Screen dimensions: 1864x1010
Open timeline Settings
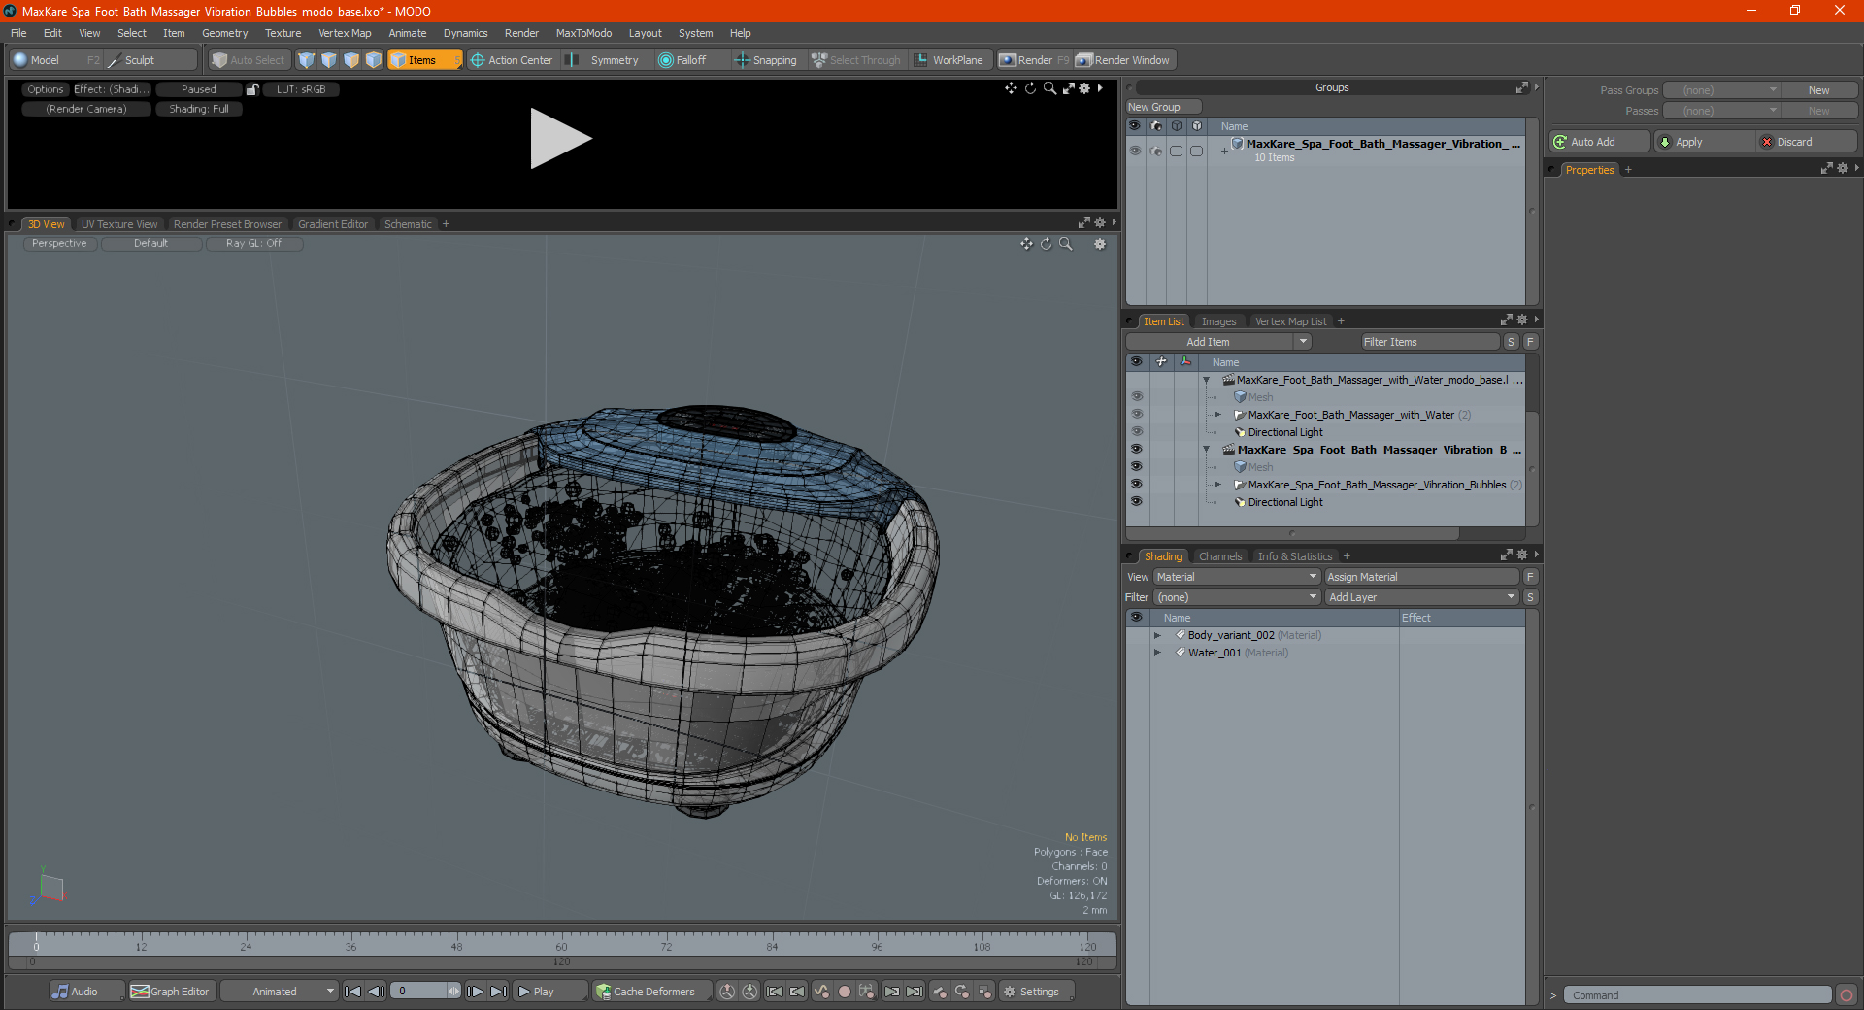(1037, 992)
